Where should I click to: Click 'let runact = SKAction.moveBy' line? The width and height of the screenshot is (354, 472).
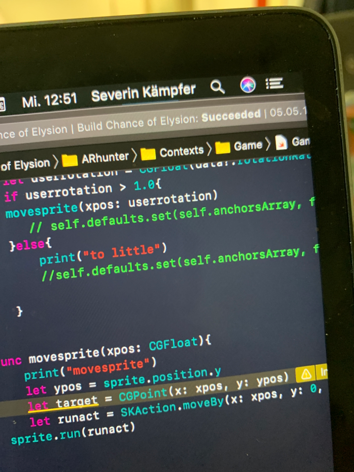(176, 405)
